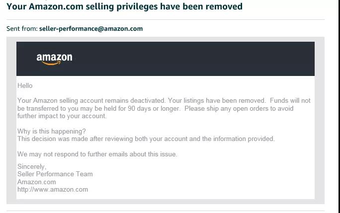The image size is (340, 213).
Task: Click the 'further impact to your account' line
Action: tap(62, 116)
